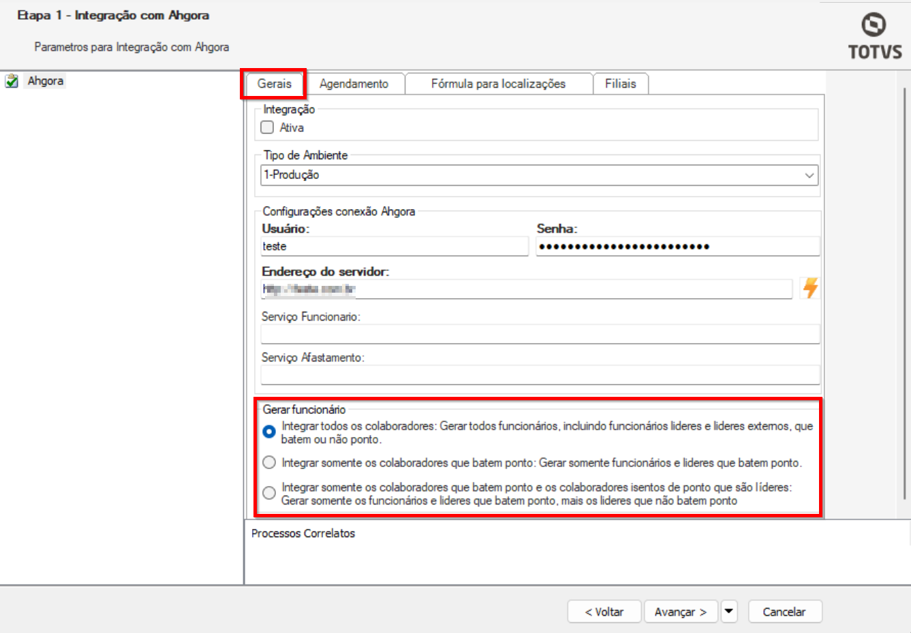
Task: Select Ahgora item in the left tree
Action: tap(46, 81)
